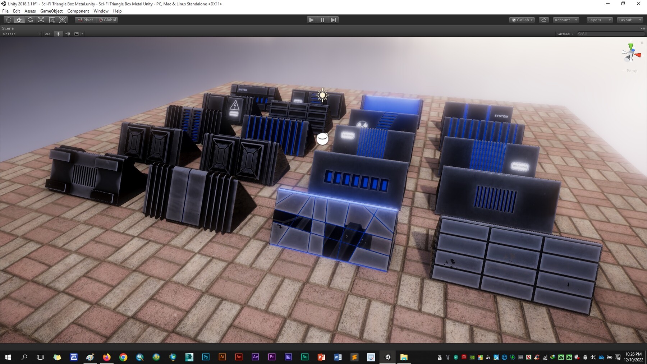Screen dimensions: 647x364
Task: Open the Component menu
Action: tap(78, 11)
